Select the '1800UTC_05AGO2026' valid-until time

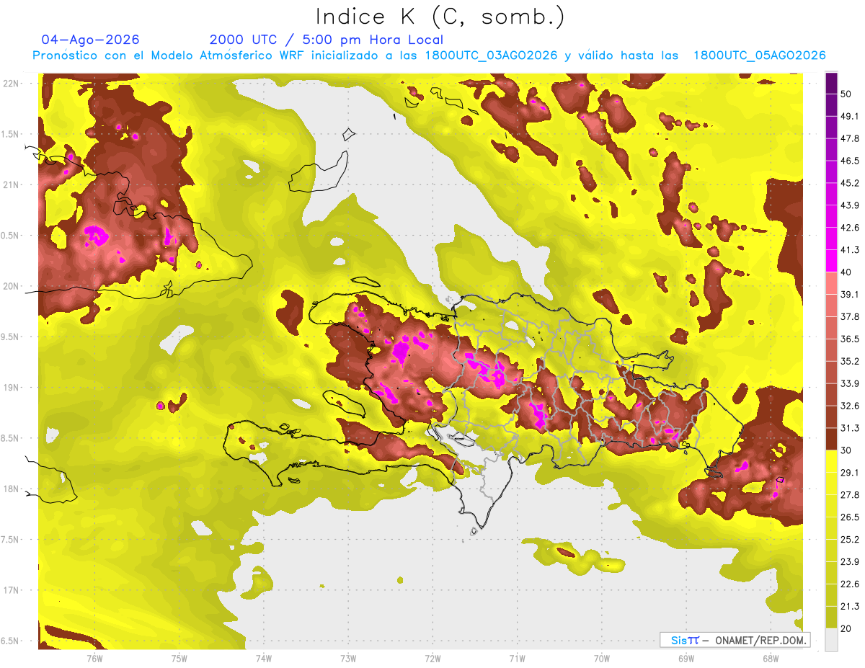tap(759, 55)
